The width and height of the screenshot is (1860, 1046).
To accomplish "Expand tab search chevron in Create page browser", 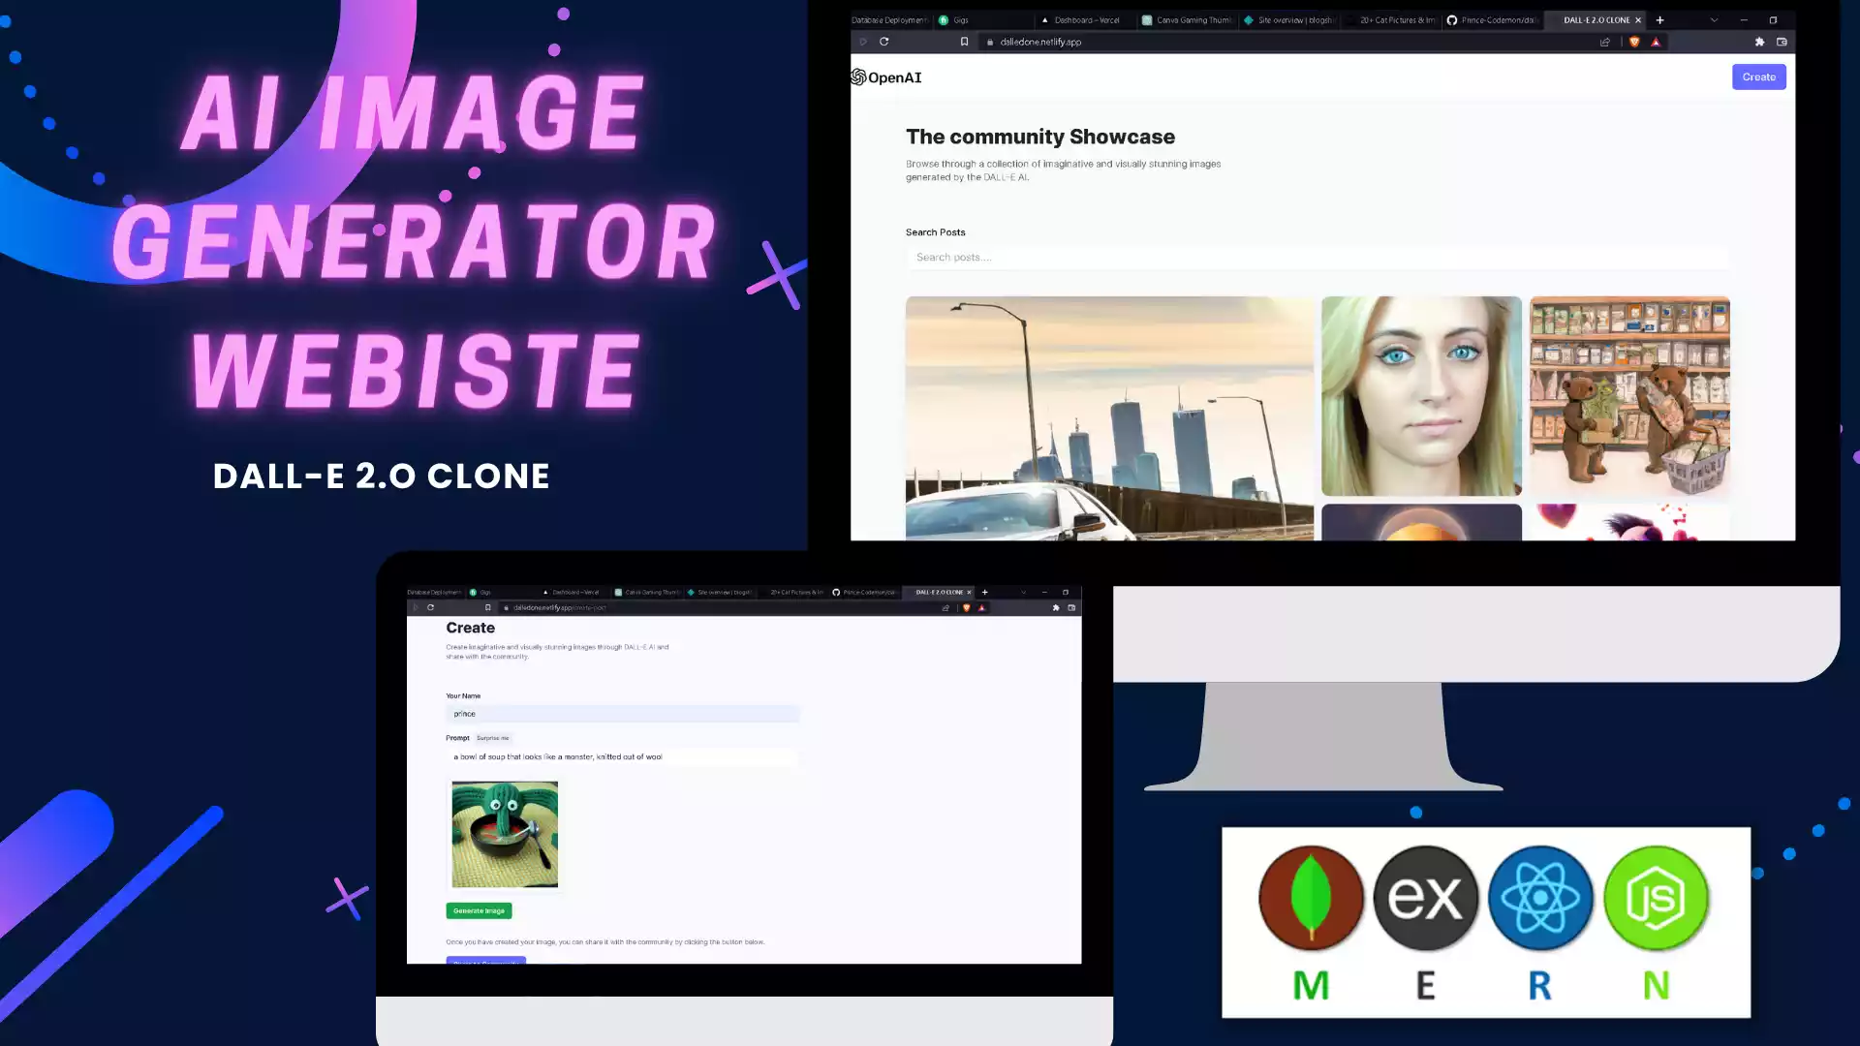I will point(1023,592).
